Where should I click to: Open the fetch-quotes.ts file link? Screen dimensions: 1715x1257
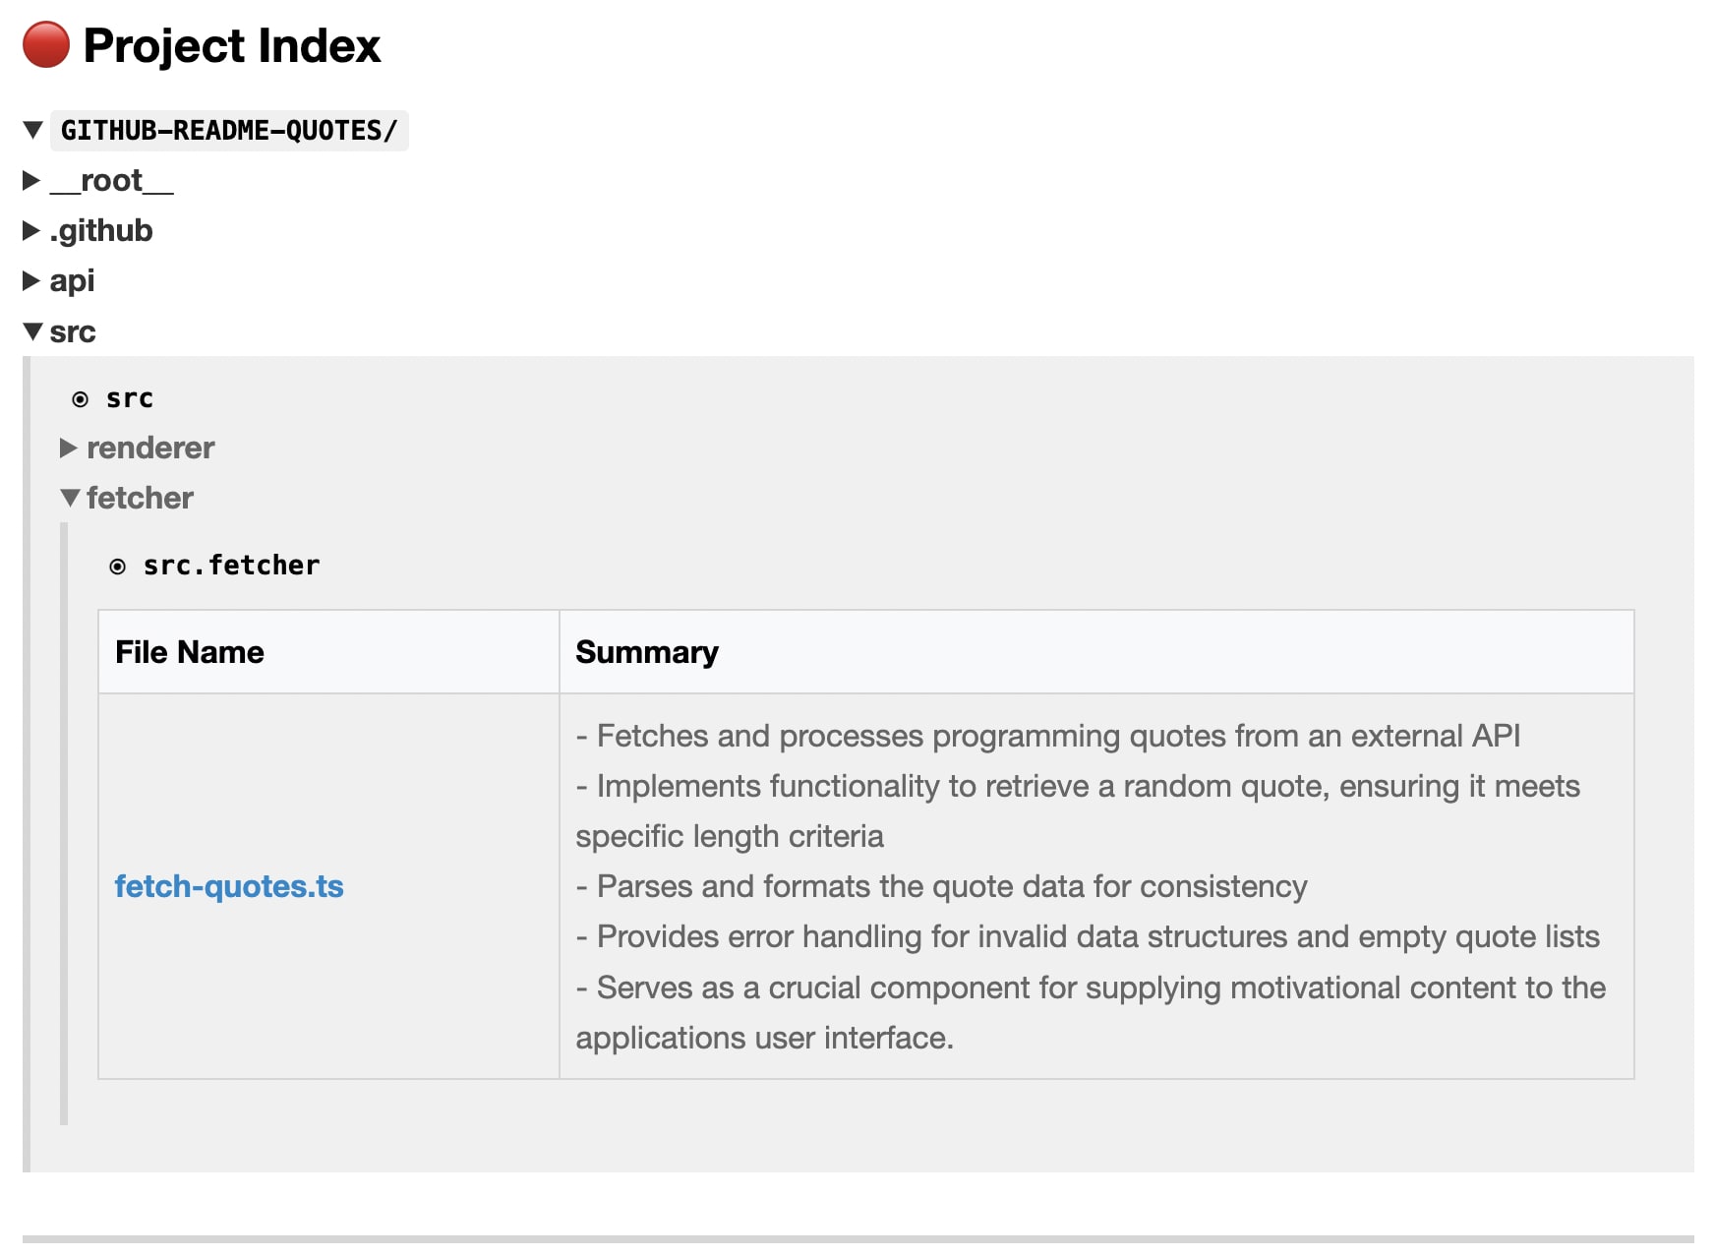coord(229,886)
